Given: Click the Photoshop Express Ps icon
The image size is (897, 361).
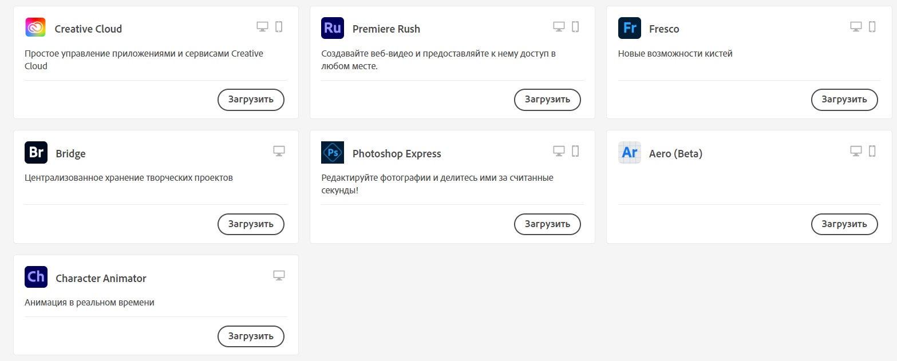Looking at the screenshot, I should [333, 153].
